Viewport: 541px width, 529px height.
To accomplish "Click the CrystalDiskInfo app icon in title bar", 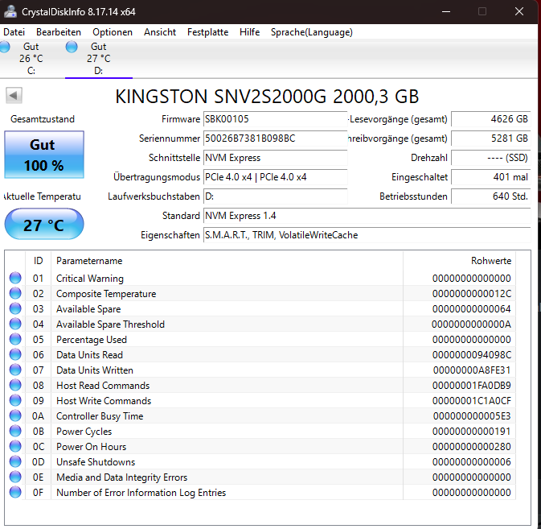I will [10, 11].
